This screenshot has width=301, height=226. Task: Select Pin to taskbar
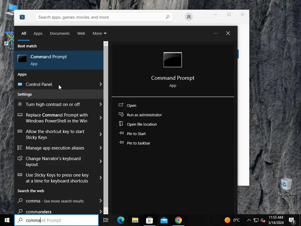point(138,143)
